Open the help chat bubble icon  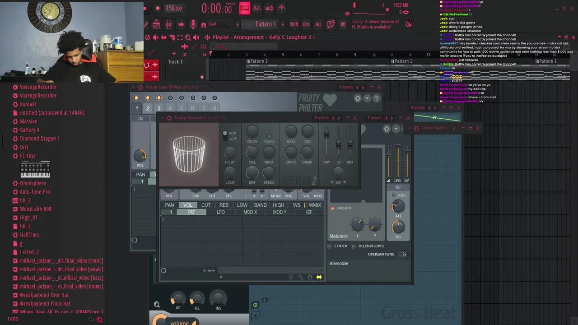tap(331, 24)
